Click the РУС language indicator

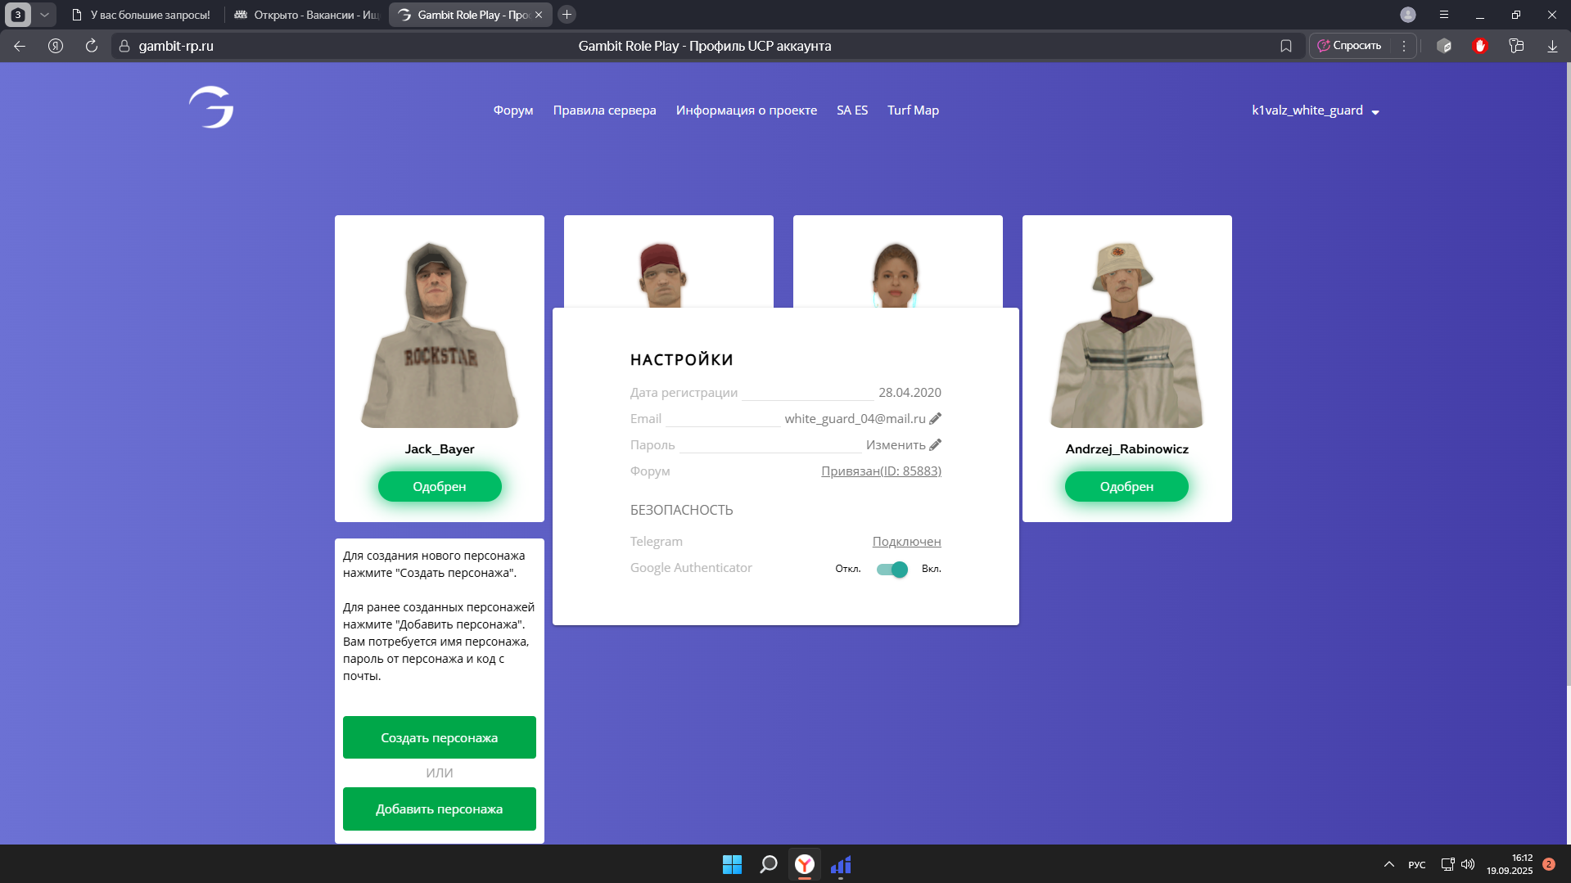(x=1417, y=864)
